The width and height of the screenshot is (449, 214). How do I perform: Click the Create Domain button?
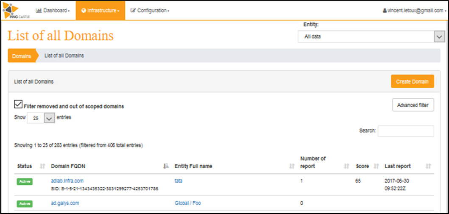coord(413,81)
